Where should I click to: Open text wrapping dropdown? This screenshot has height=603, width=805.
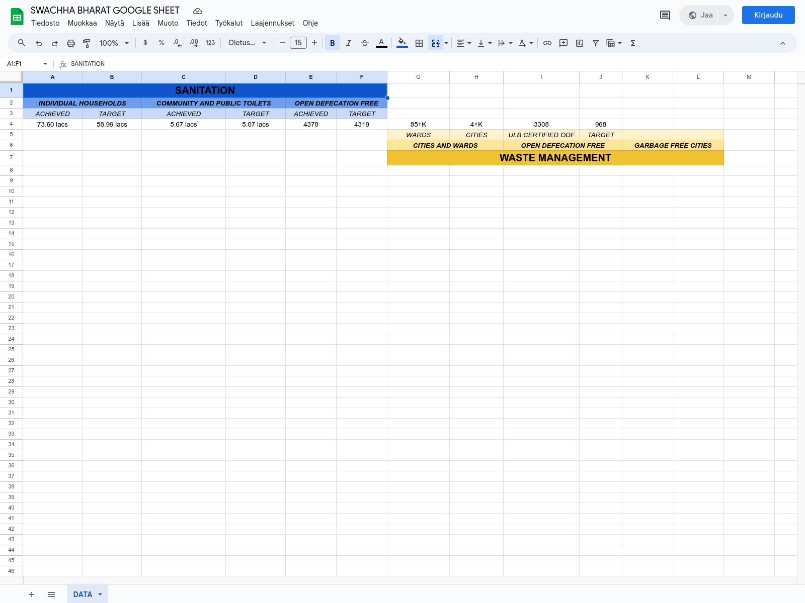[x=505, y=43]
